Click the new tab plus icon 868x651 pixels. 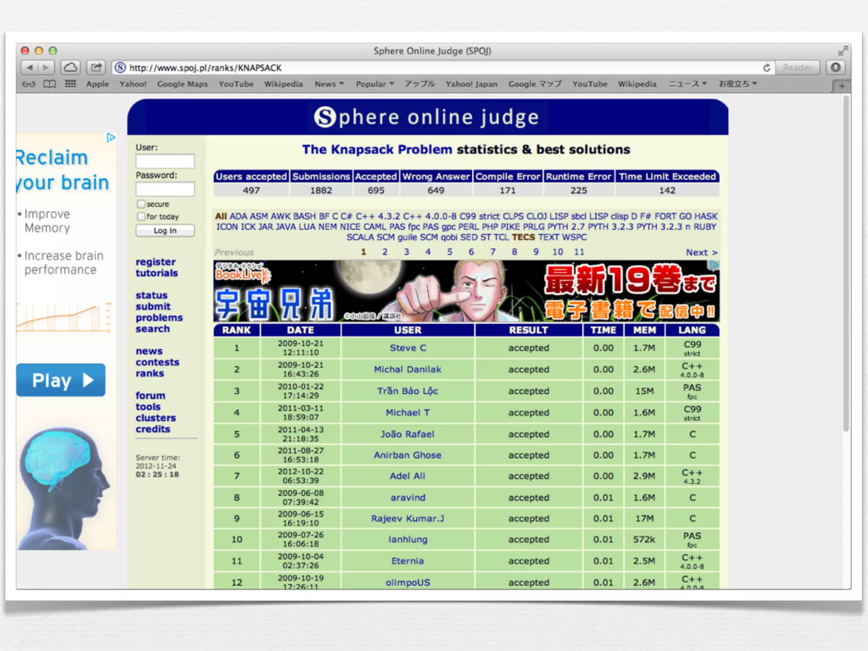point(842,86)
